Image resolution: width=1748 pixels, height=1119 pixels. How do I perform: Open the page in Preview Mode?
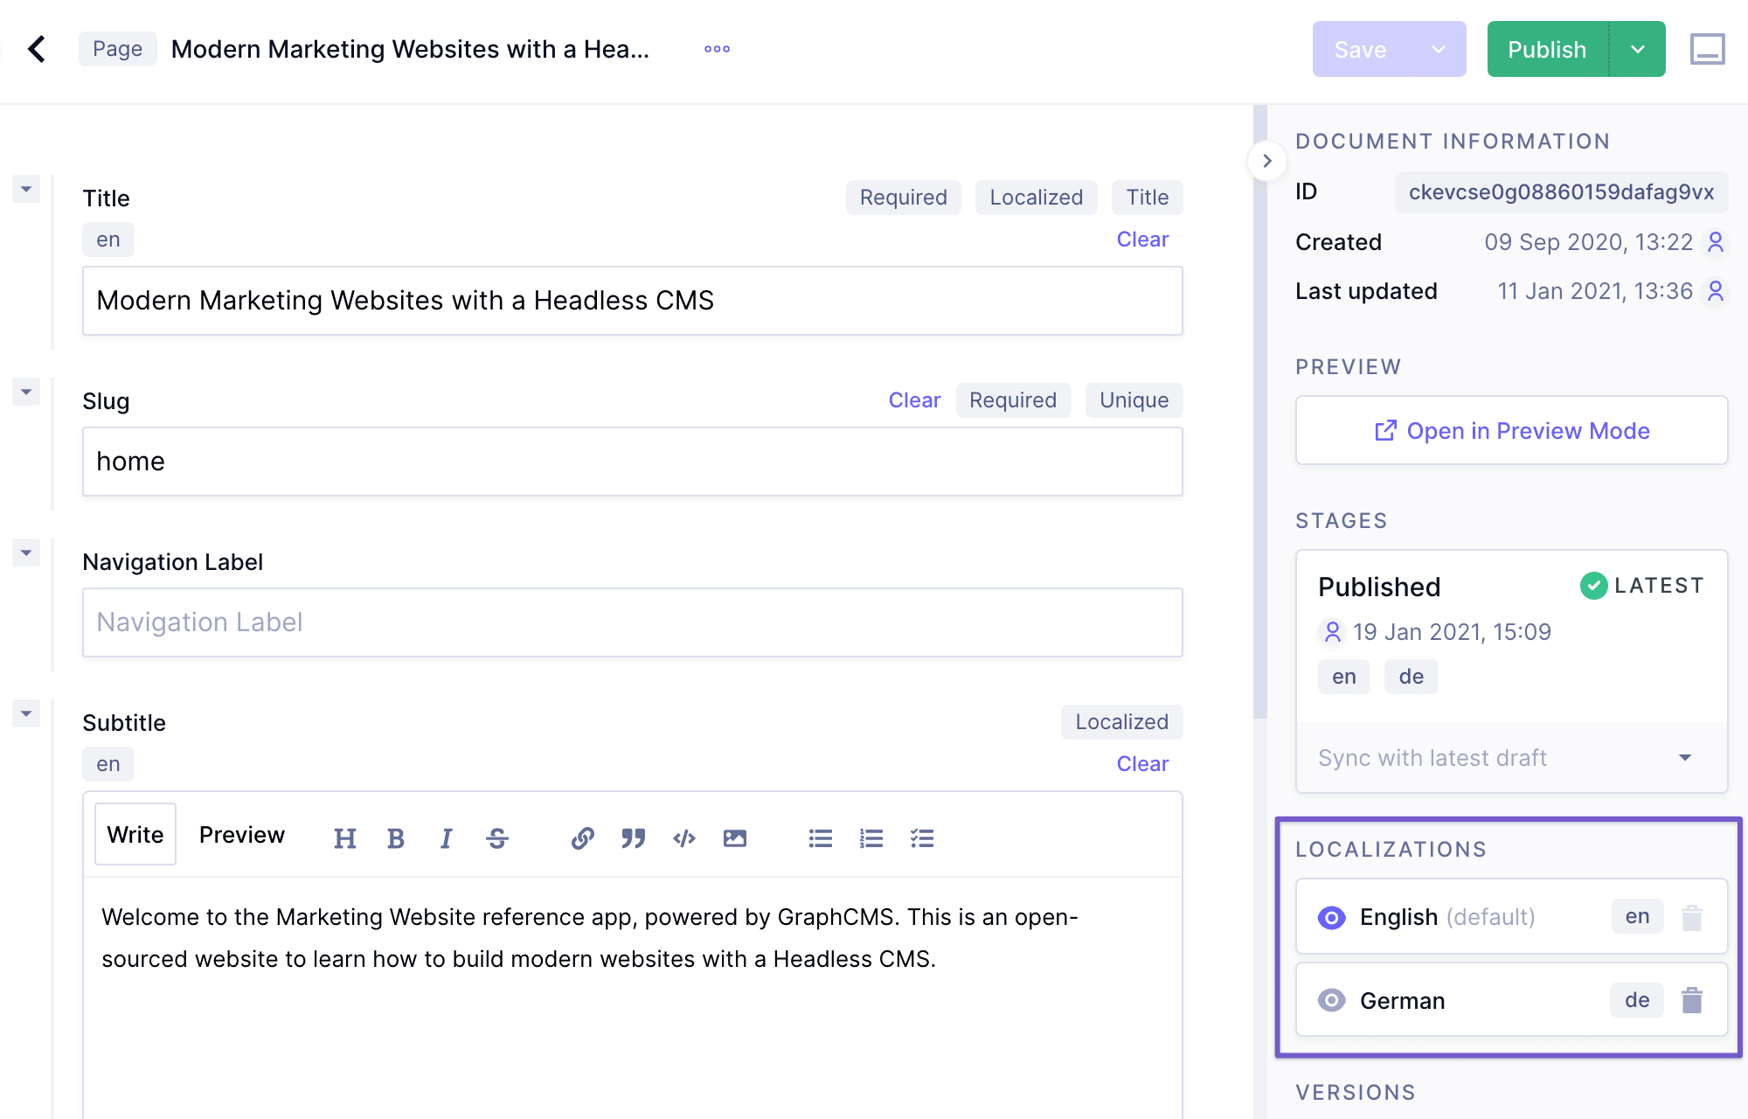point(1511,430)
